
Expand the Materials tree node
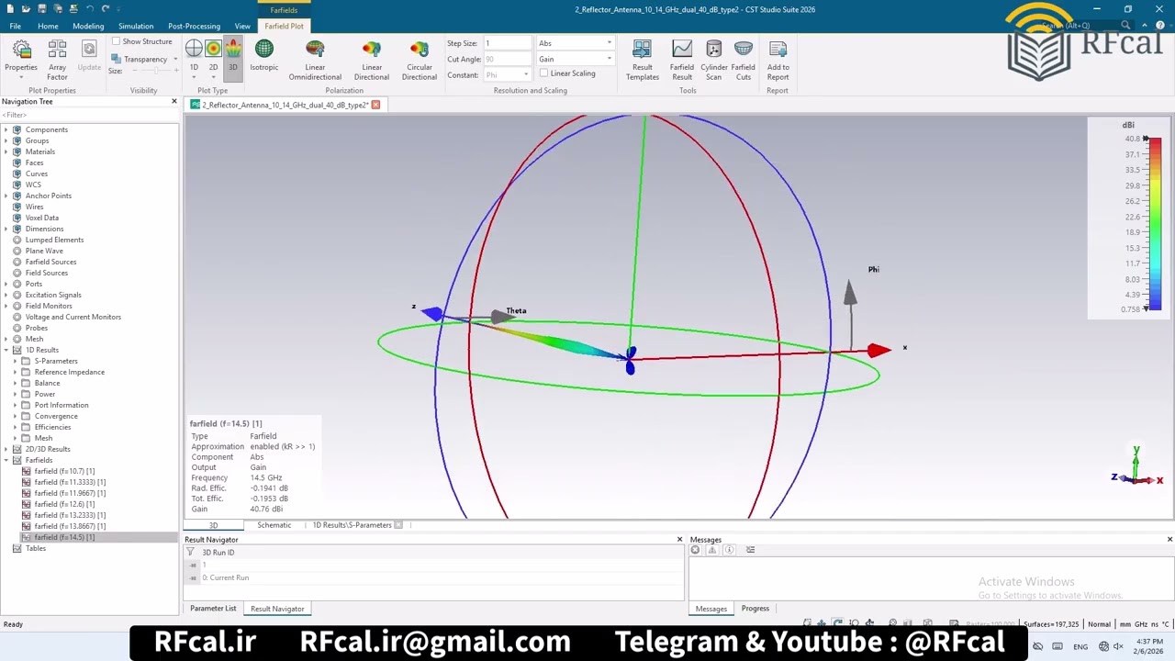[x=6, y=151]
